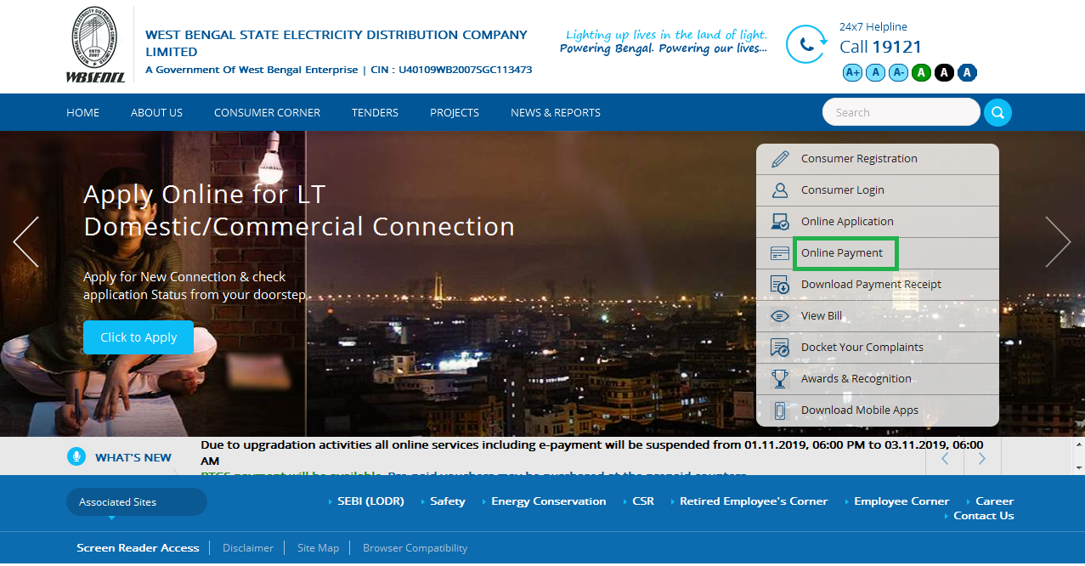The width and height of the screenshot is (1085, 566).
Task: Select the dark blue theme swatch
Action: click(x=967, y=73)
